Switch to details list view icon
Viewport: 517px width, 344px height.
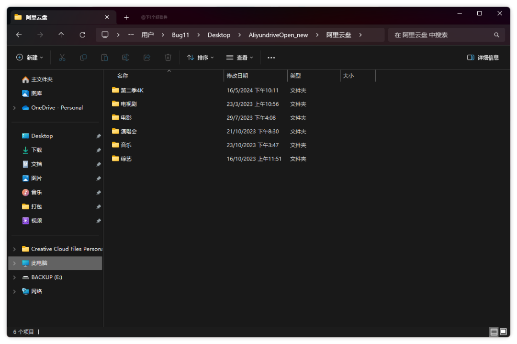click(494, 332)
